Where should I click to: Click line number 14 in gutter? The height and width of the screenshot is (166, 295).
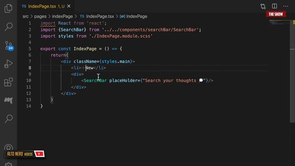point(29,106)
